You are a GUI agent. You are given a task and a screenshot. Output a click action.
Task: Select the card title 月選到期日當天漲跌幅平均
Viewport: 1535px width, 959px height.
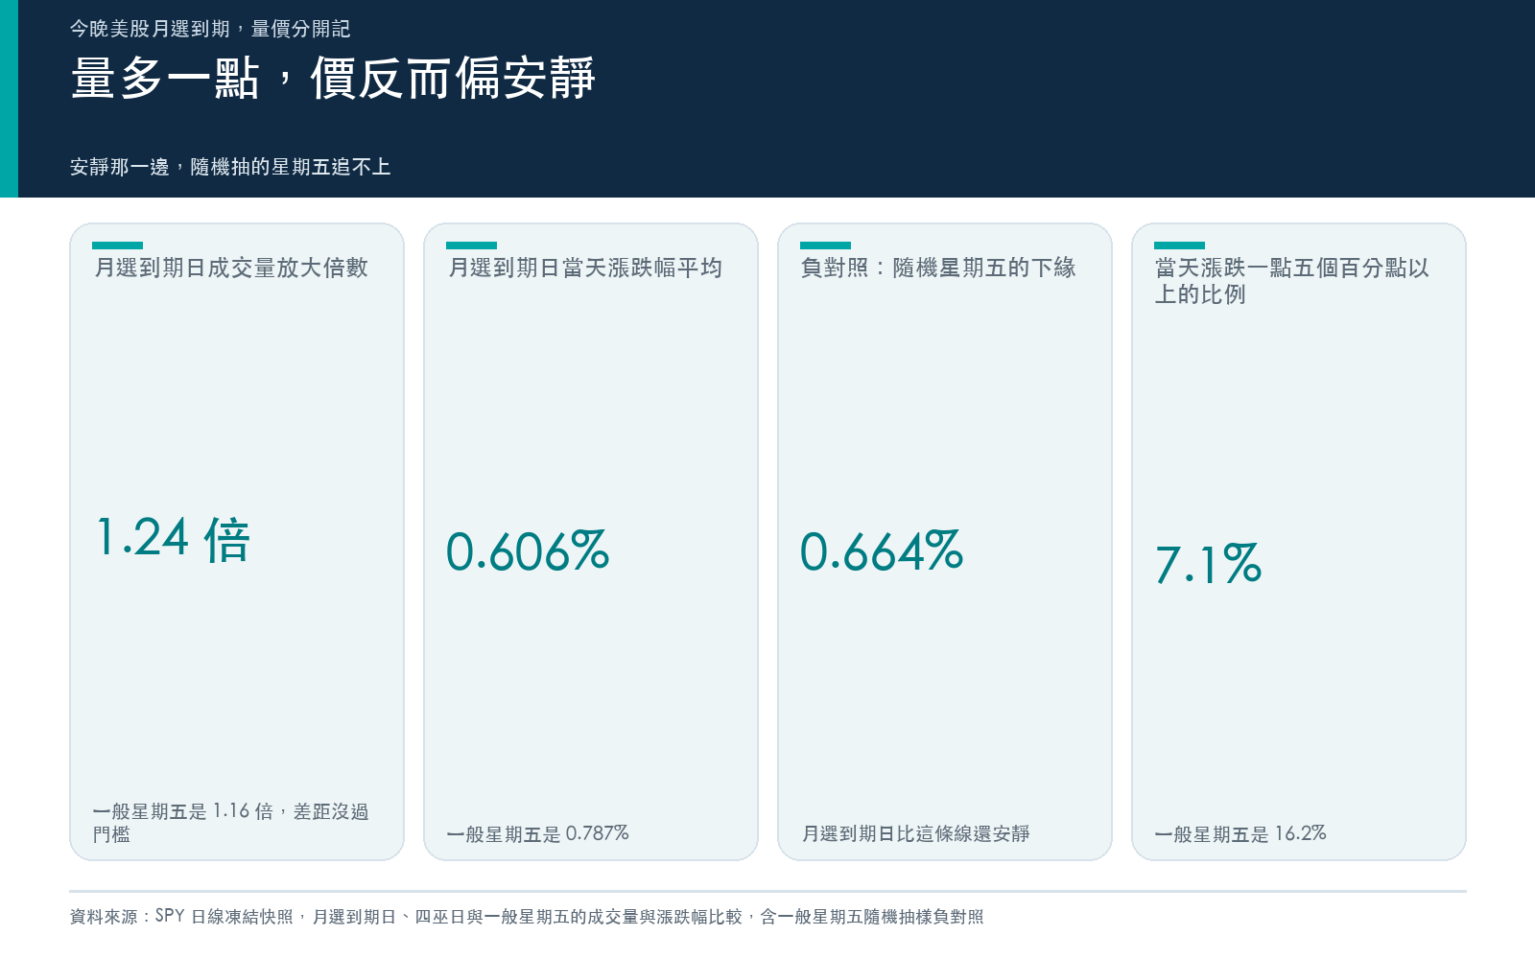pyautogui.click(x=585, y=268)
